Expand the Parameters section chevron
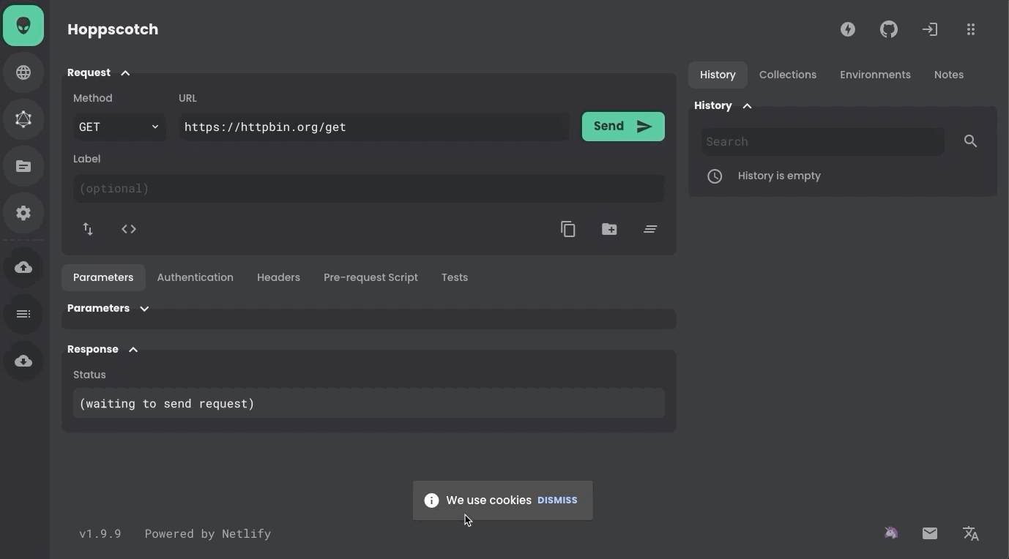The height and width of the screenshot is (559, 1009). click(x=144, y=309)
